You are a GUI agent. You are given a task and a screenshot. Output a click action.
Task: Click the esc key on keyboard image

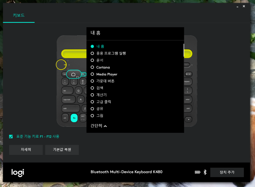64,74
